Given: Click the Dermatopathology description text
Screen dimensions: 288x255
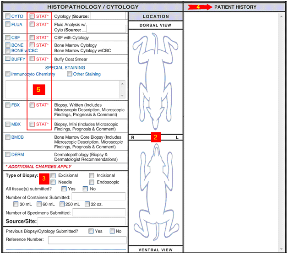Looking at the screenshot, I should 86,157.
